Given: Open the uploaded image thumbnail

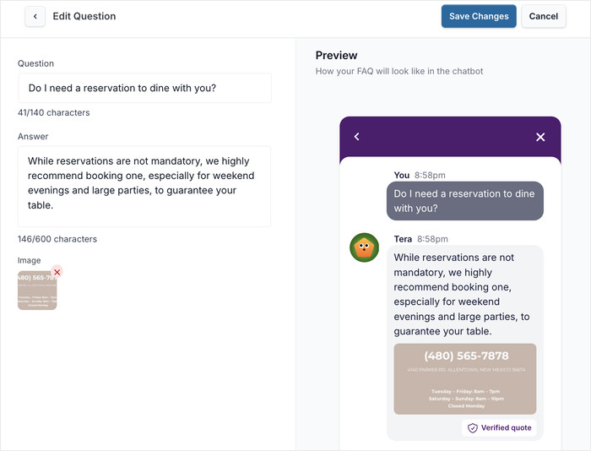Looking at the screenshot, I should point(37,291).
